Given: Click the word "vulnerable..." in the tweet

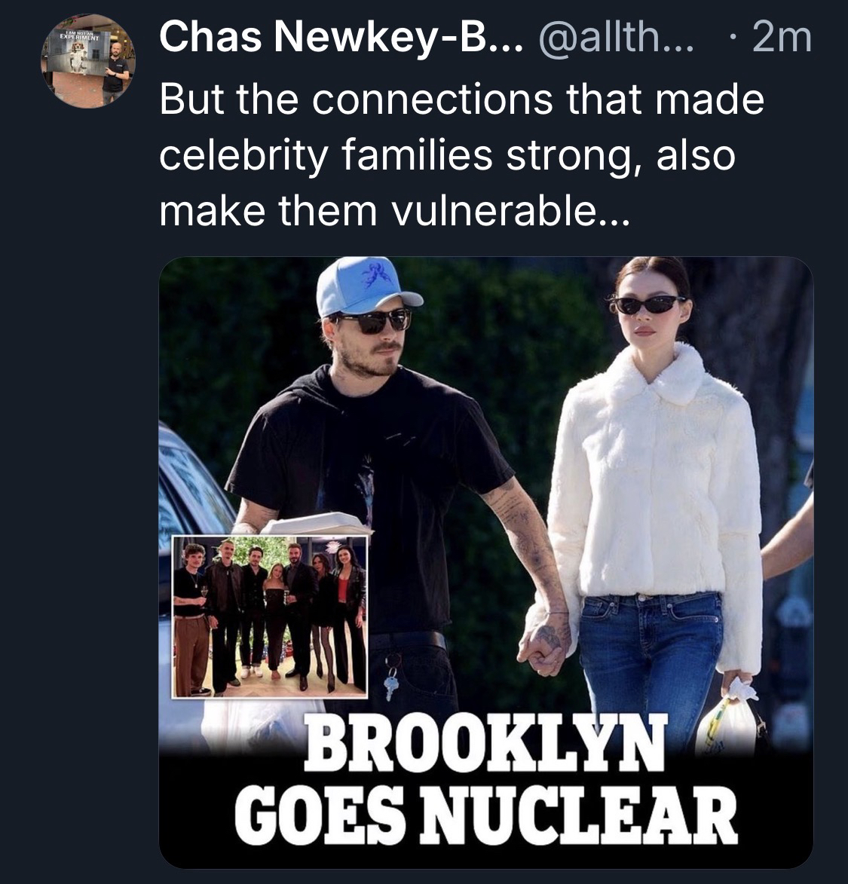Looking at the screenshot, I should tap(509, 211).
